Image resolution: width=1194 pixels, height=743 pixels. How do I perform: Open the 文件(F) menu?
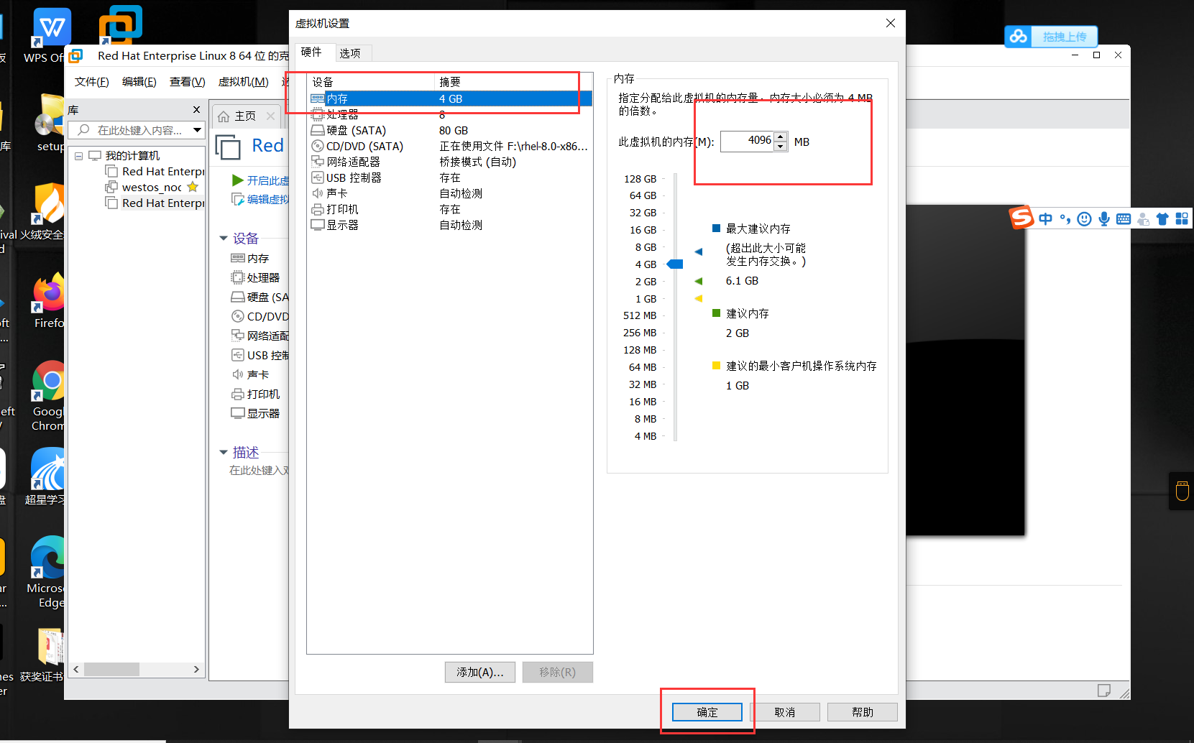tap(92, 82)
